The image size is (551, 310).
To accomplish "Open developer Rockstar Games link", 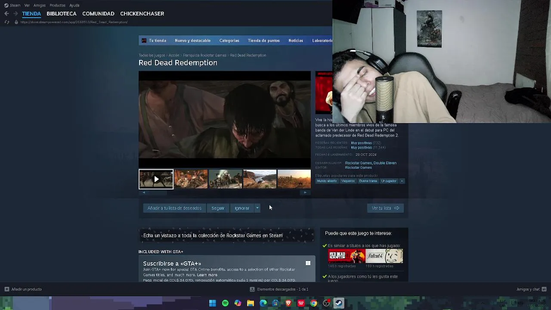I will pyautogui.click(x=358, y=163).
